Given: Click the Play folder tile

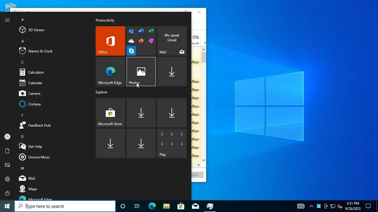Looking at the screenshot, I should pyautogui.click(x=172, y=143).
